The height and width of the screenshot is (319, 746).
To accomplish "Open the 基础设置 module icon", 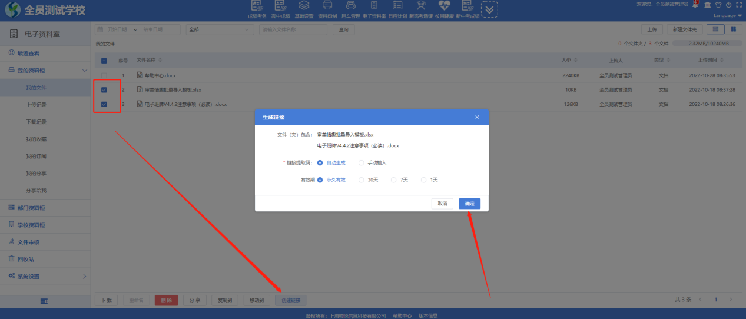I will click(x=304, y=6).
